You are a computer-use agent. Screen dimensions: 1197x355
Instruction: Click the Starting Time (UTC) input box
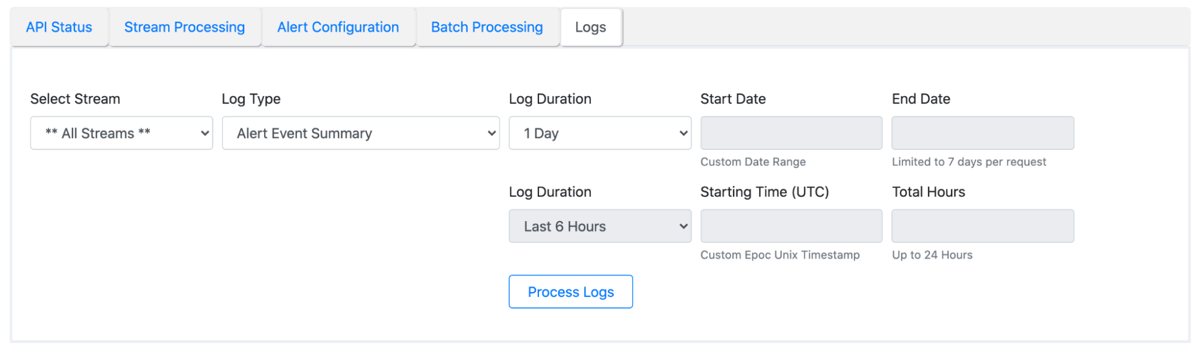(791, 227)
